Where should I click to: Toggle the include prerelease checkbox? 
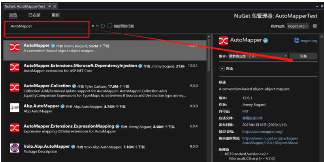[110, 26]
